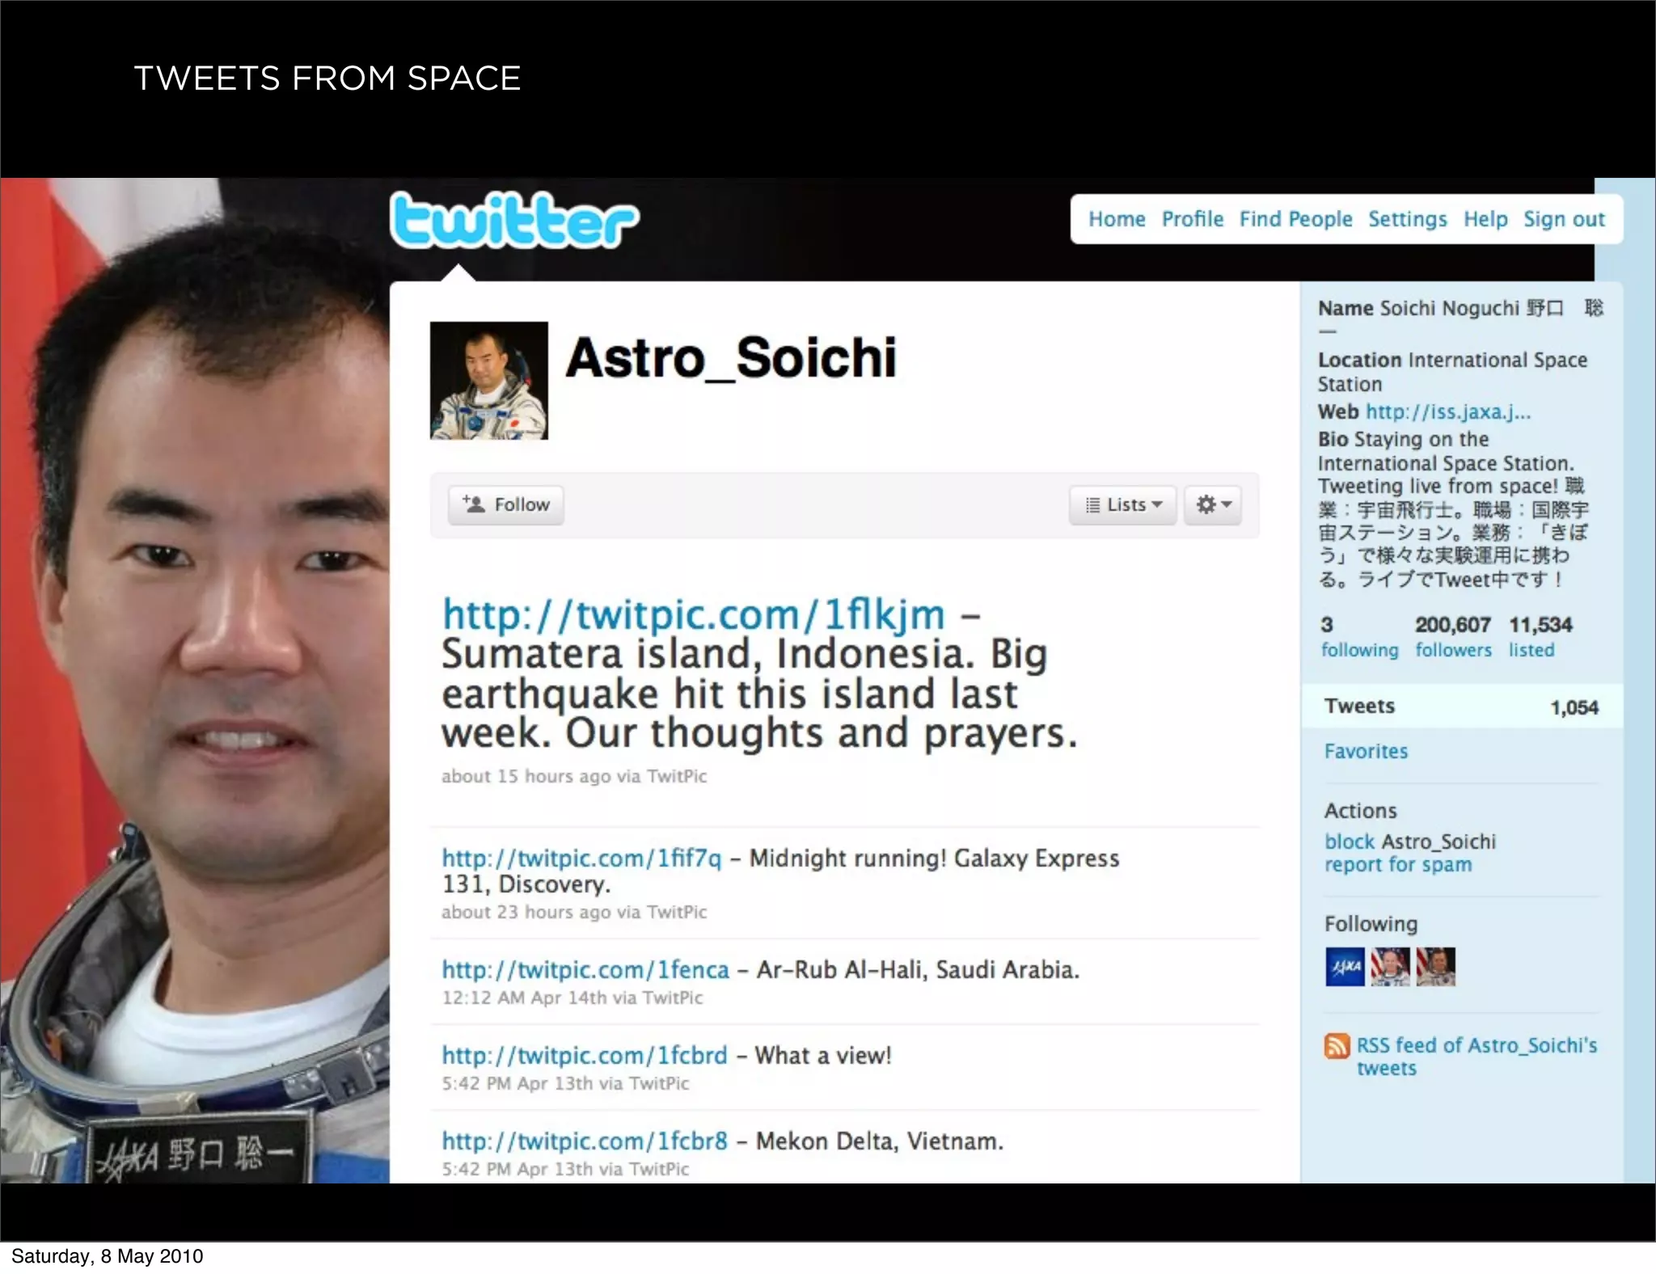Click 'Location International Space Station' text
The image size is (1656, 1274).
[1452, 372]
